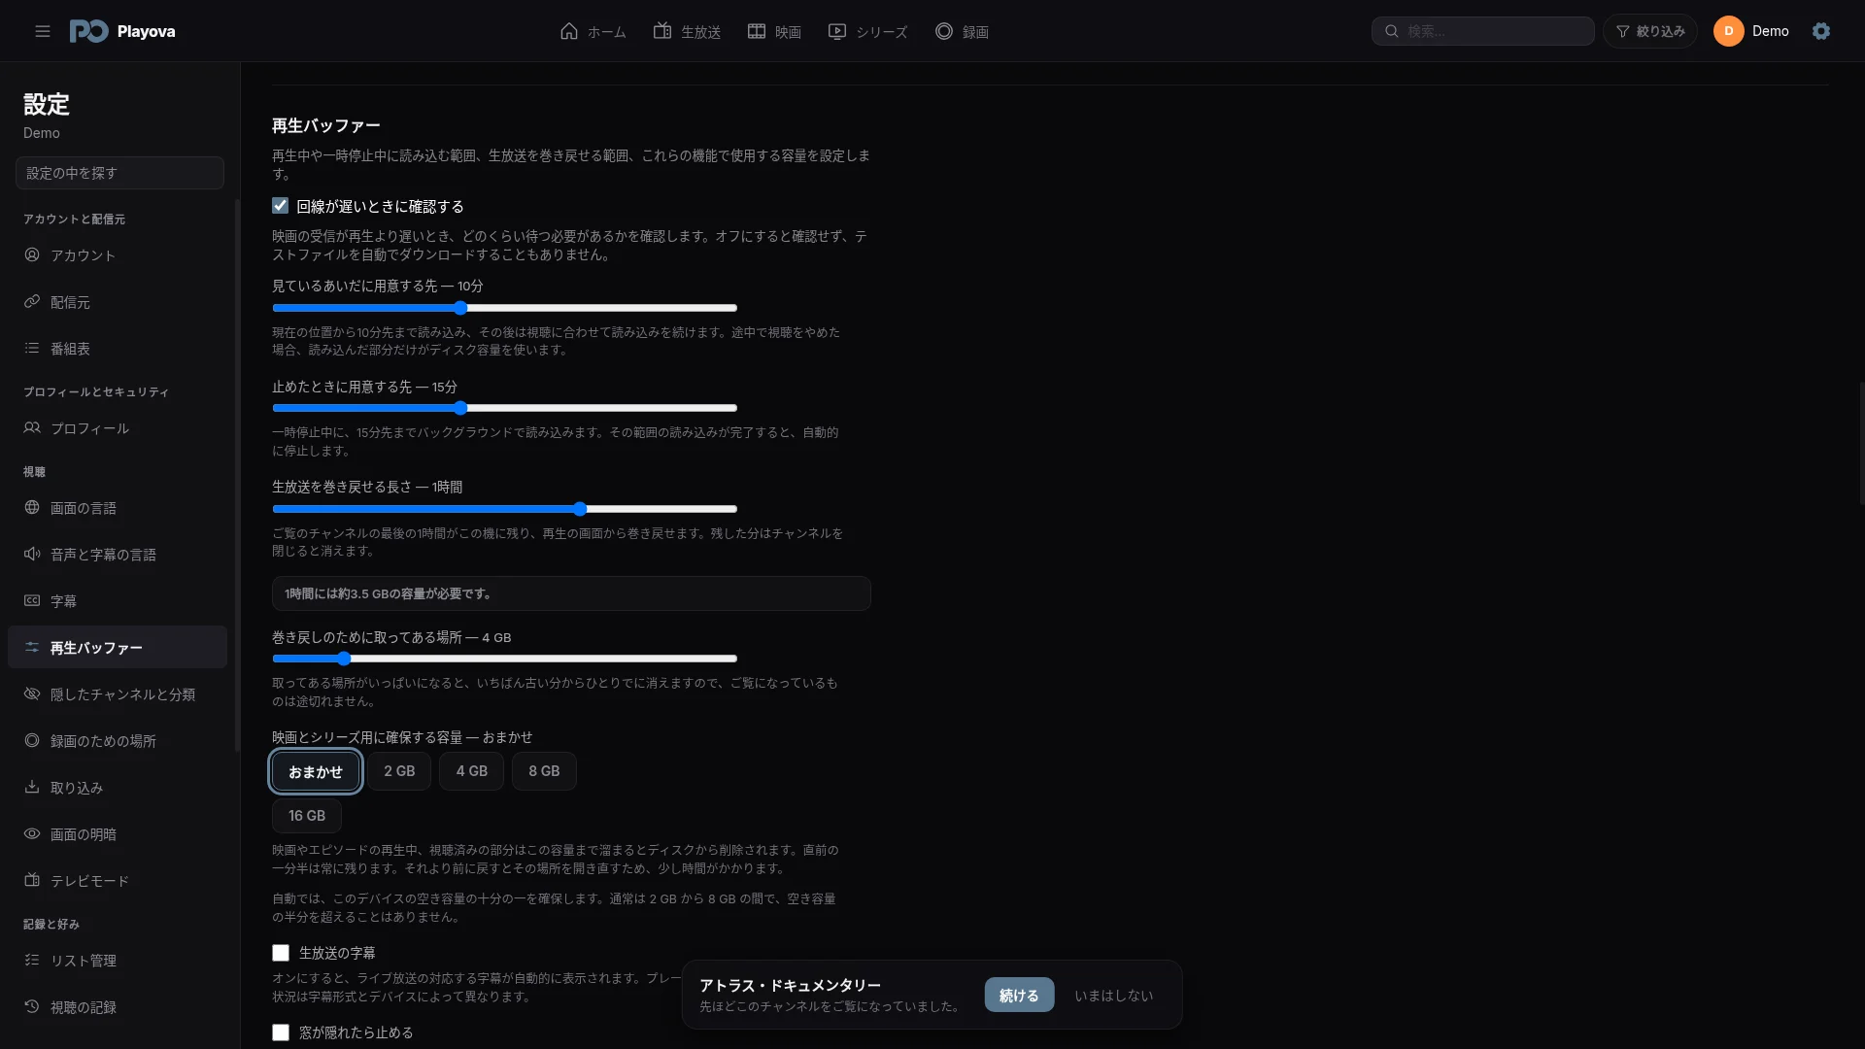1865x1049 pixels.
Task: Enable the 生放送の字幕 checkbox
Action: [x=281, y=953]
